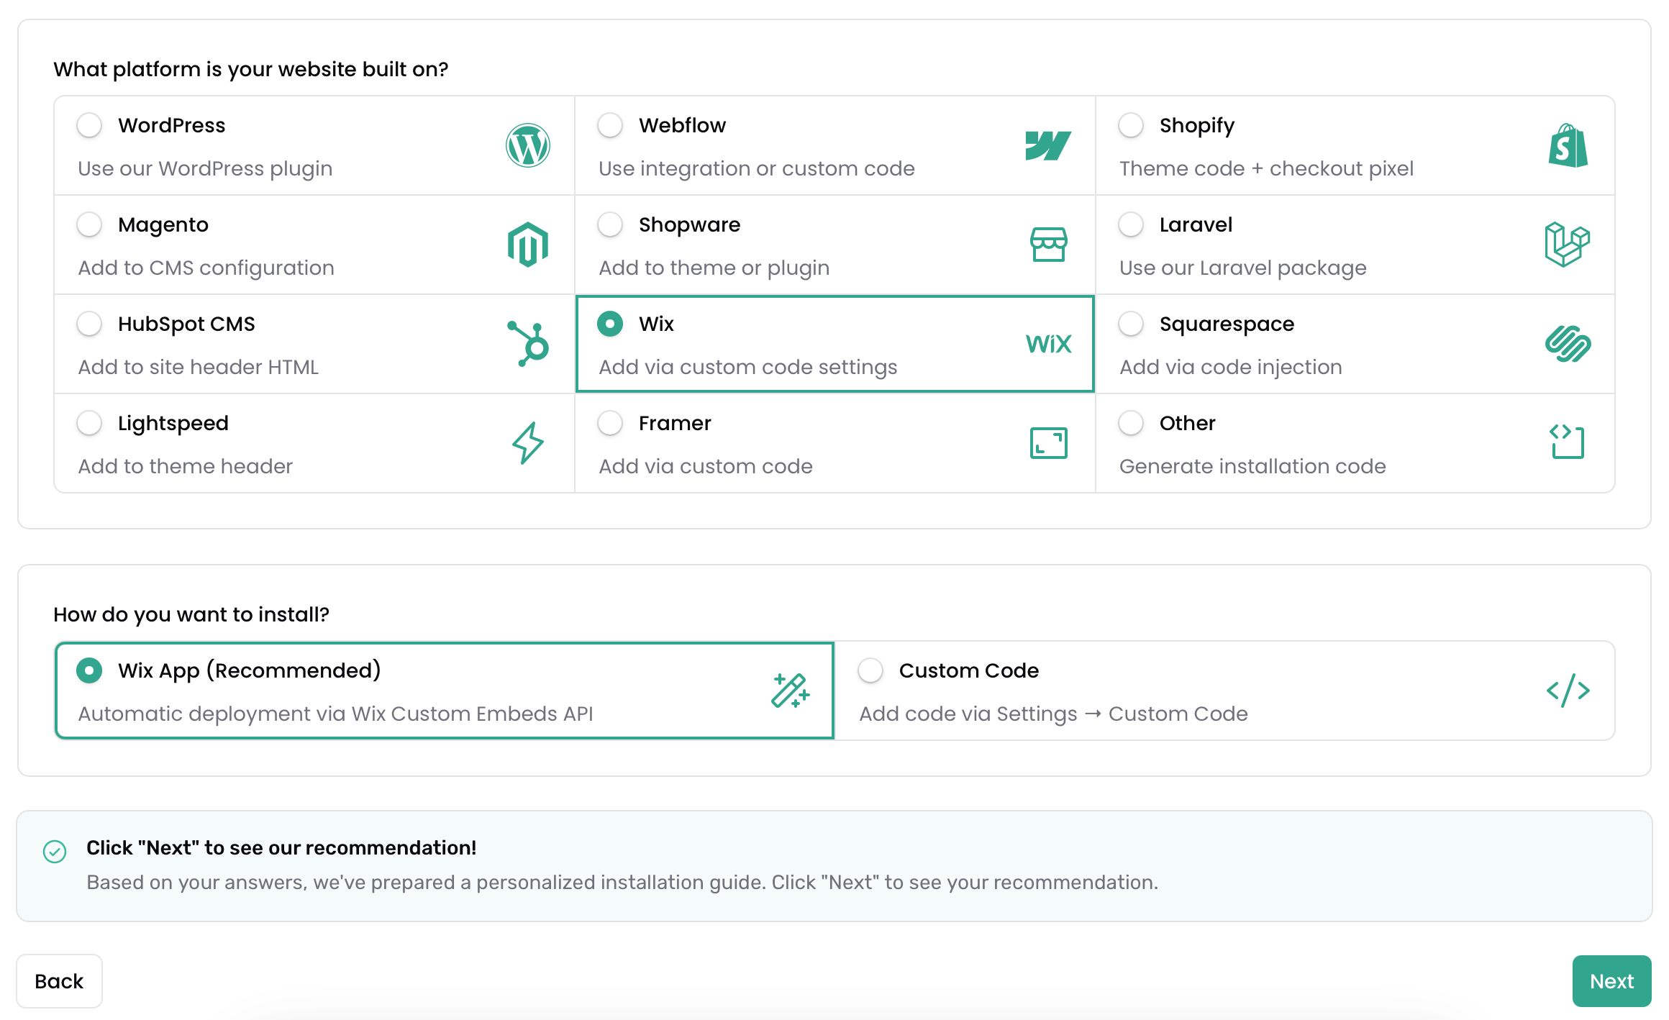The width and height of the screenshot is (1669, 1020).
Task: Click the Squarespace logo icon
Action: (1568, 344)
